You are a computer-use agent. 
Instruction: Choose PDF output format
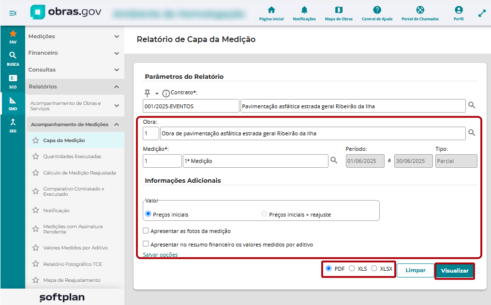[328, 268]
